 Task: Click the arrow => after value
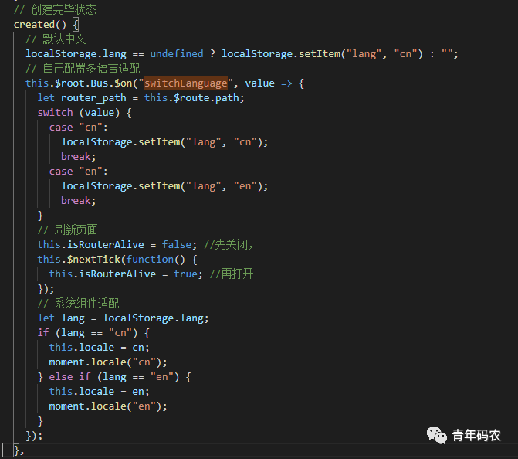tap(286, 83)
